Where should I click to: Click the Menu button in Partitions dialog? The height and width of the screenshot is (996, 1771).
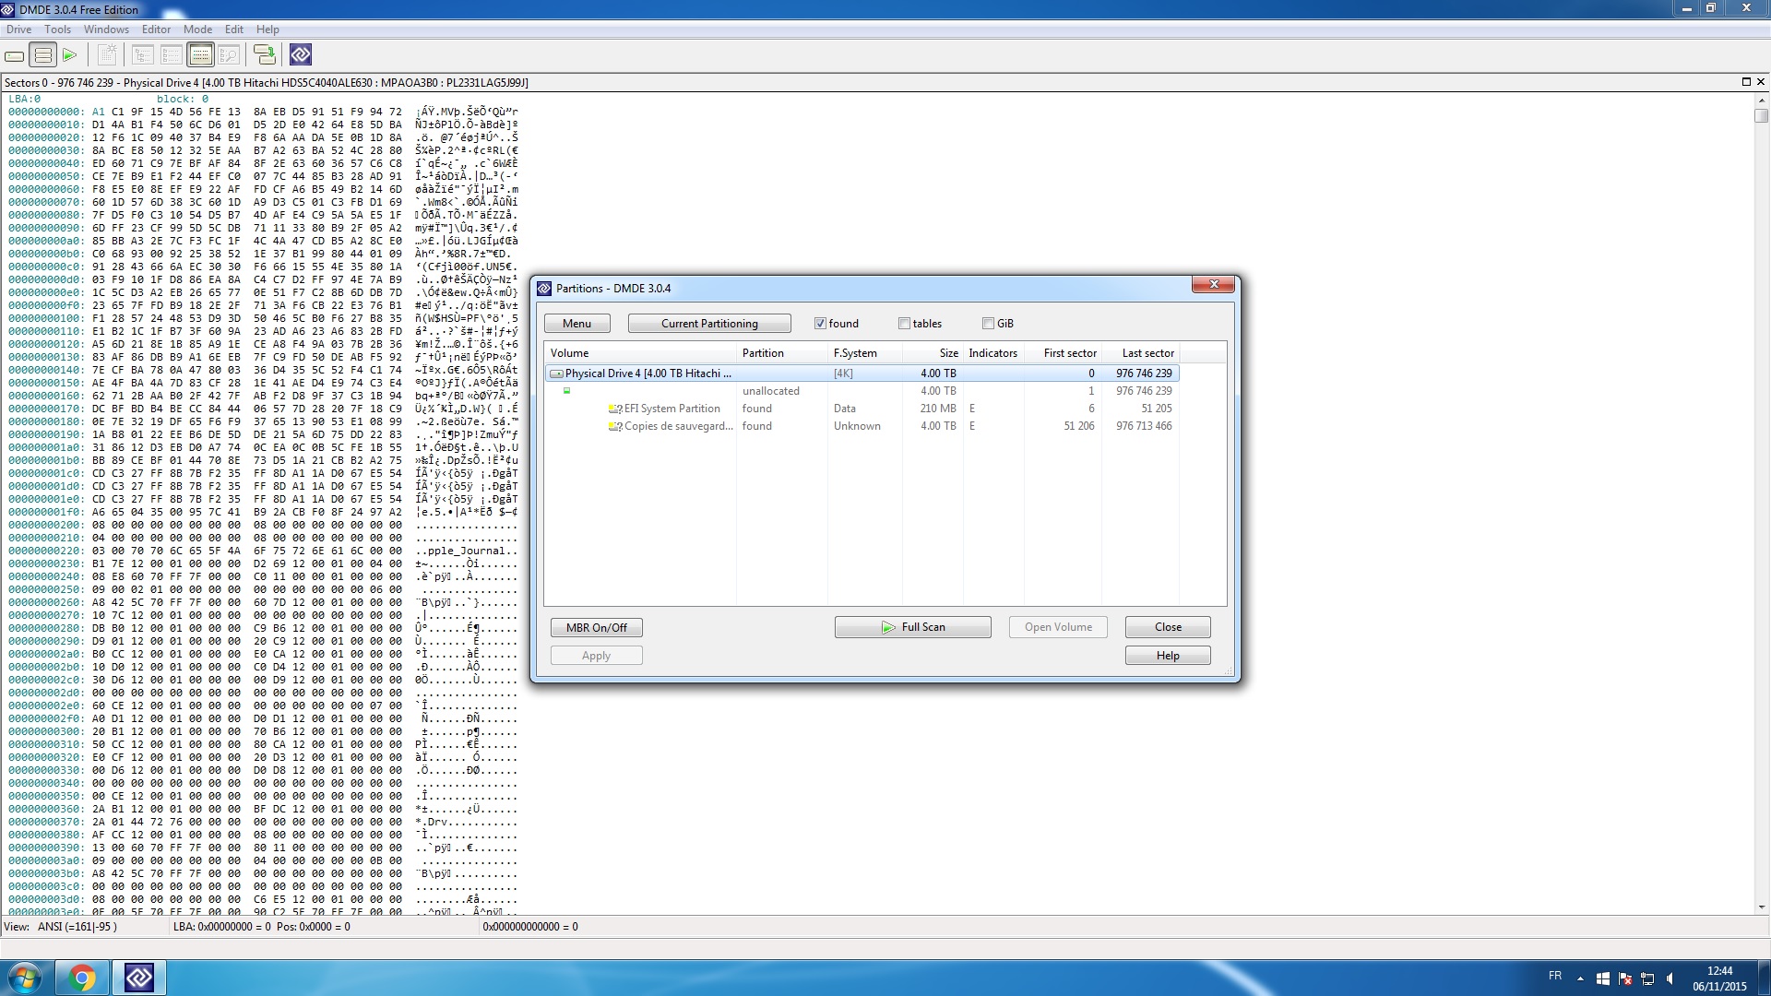point(577,324)
